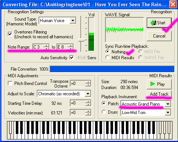Open the Patch Acoustic Grand Piano dropdown
The width and height of the screenshot is (178, 142).
coord(168,104)
